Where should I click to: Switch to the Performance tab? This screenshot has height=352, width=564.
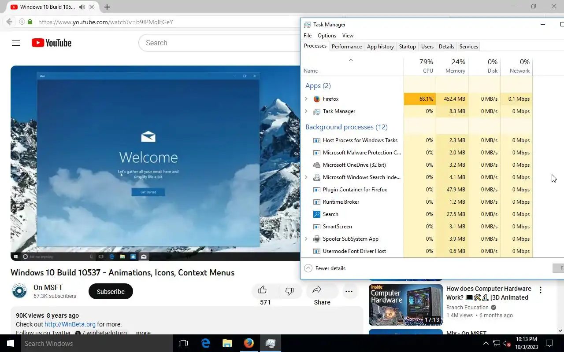[347, 47]
